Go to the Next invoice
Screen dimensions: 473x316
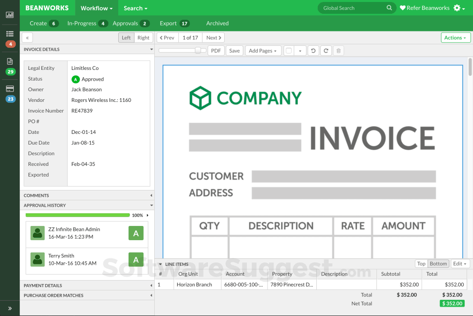[214, 38]
